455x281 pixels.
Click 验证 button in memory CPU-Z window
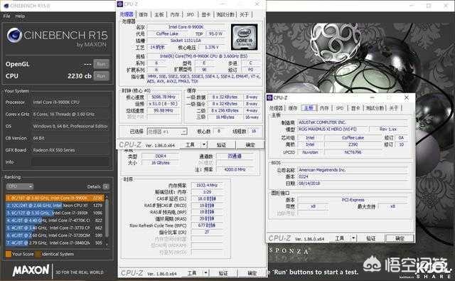pyautogui.click(x=223, y=273)
